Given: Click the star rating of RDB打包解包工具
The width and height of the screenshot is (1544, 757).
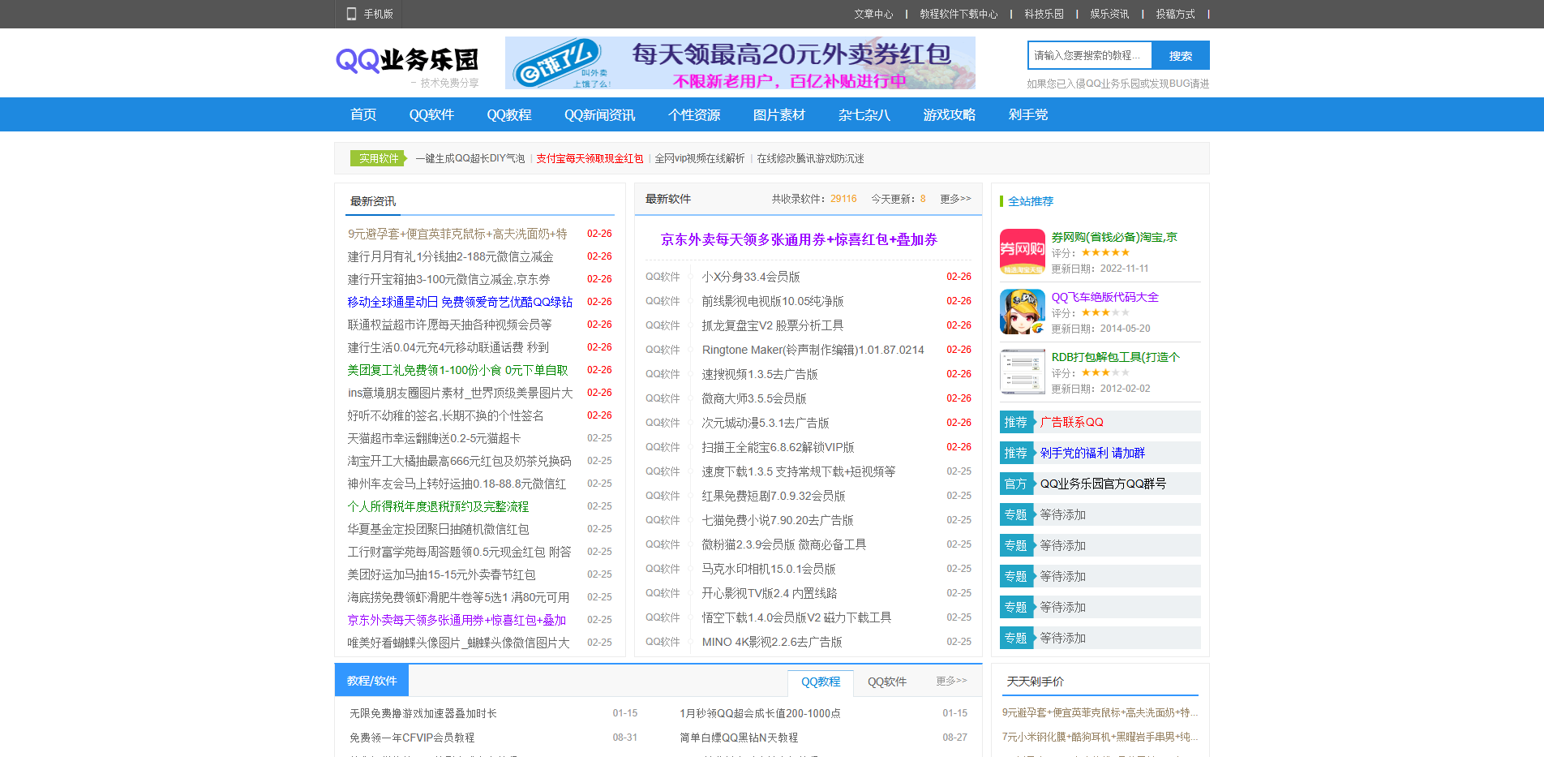Looking at the screenshot, I should tap(1104, 372).
